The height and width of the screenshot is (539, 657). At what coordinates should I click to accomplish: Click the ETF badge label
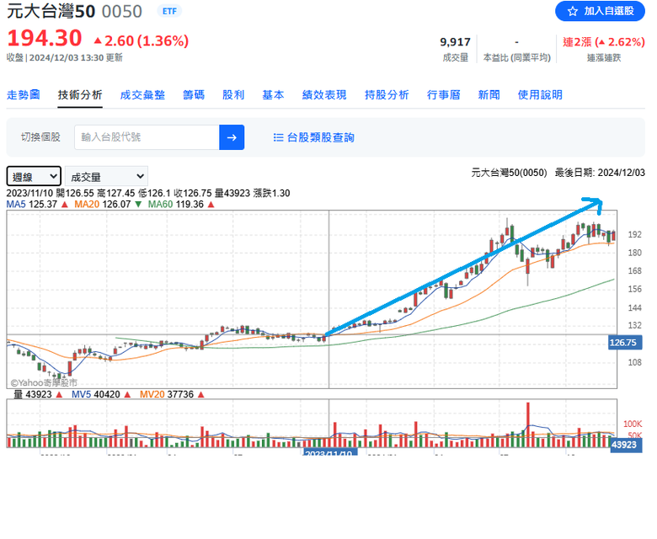point(169,11)
